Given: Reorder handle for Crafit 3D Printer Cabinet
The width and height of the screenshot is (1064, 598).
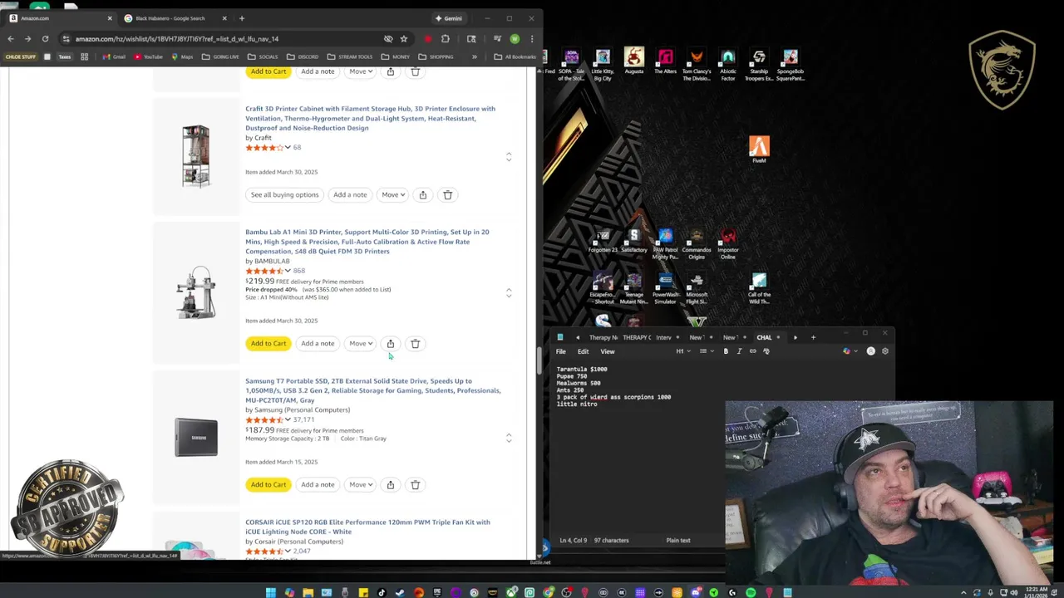Looking at the screenshot, I should tap(509, 156).
